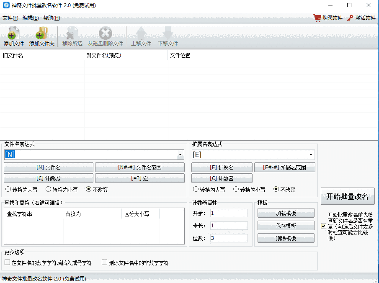Open the 扩展名表达式 dropdown list
The width and height of the screenshot is (379, 283).
(310, 155)
